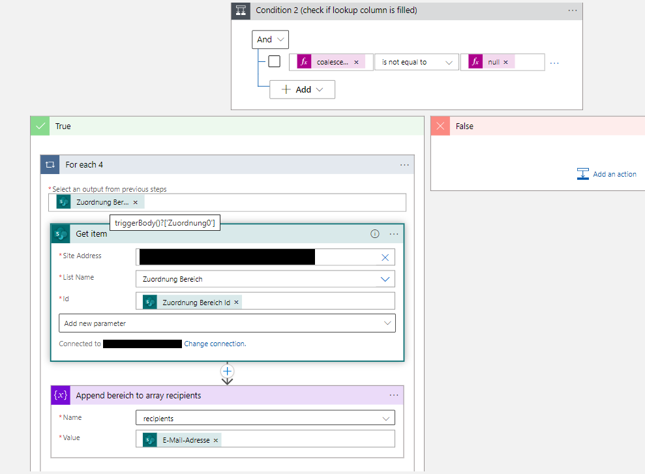The width and height of the screenshot is (645, 474).
Task: Click the insert step plus icon below Get item
Action: point(227,371)
